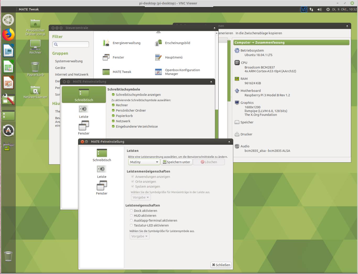
Task: Select the Leiste section in front window
Action: [102, 172]
